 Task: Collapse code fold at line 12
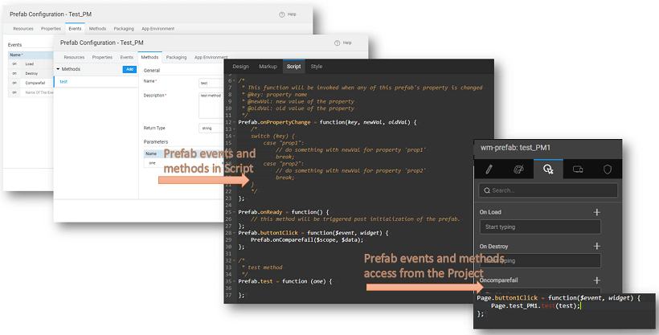point(233,121)
